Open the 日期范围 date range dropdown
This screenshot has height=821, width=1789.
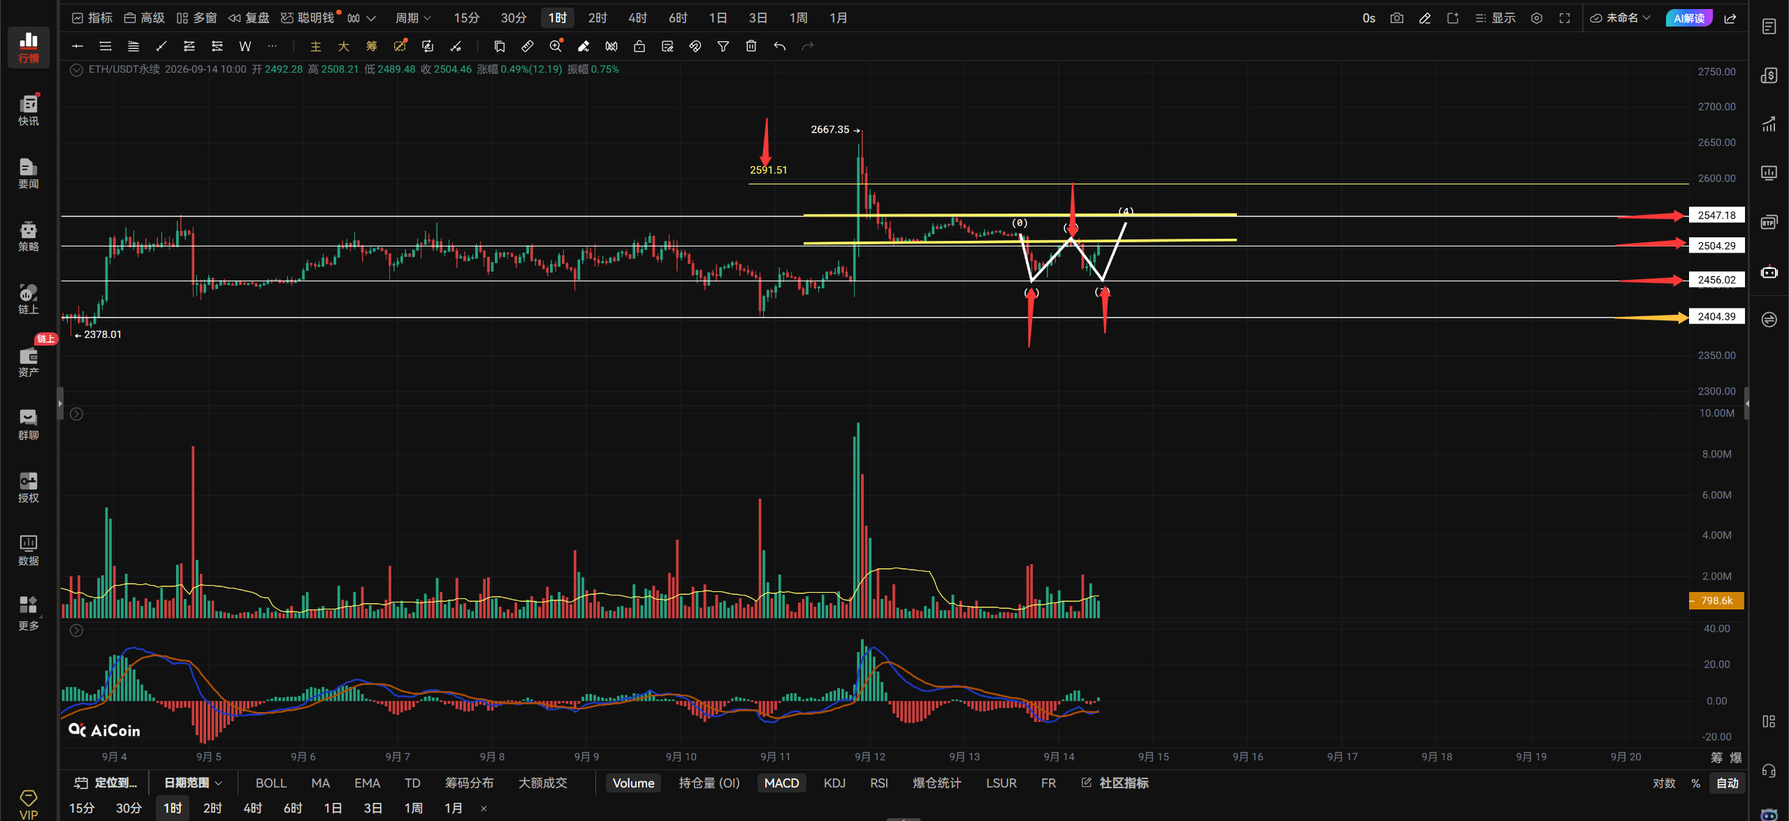click(x=193, y=783)
